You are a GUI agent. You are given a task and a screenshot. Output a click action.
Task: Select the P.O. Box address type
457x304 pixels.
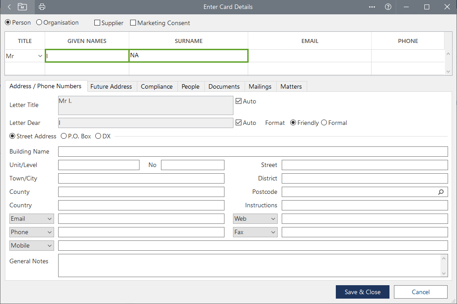[x=64, y=136]
